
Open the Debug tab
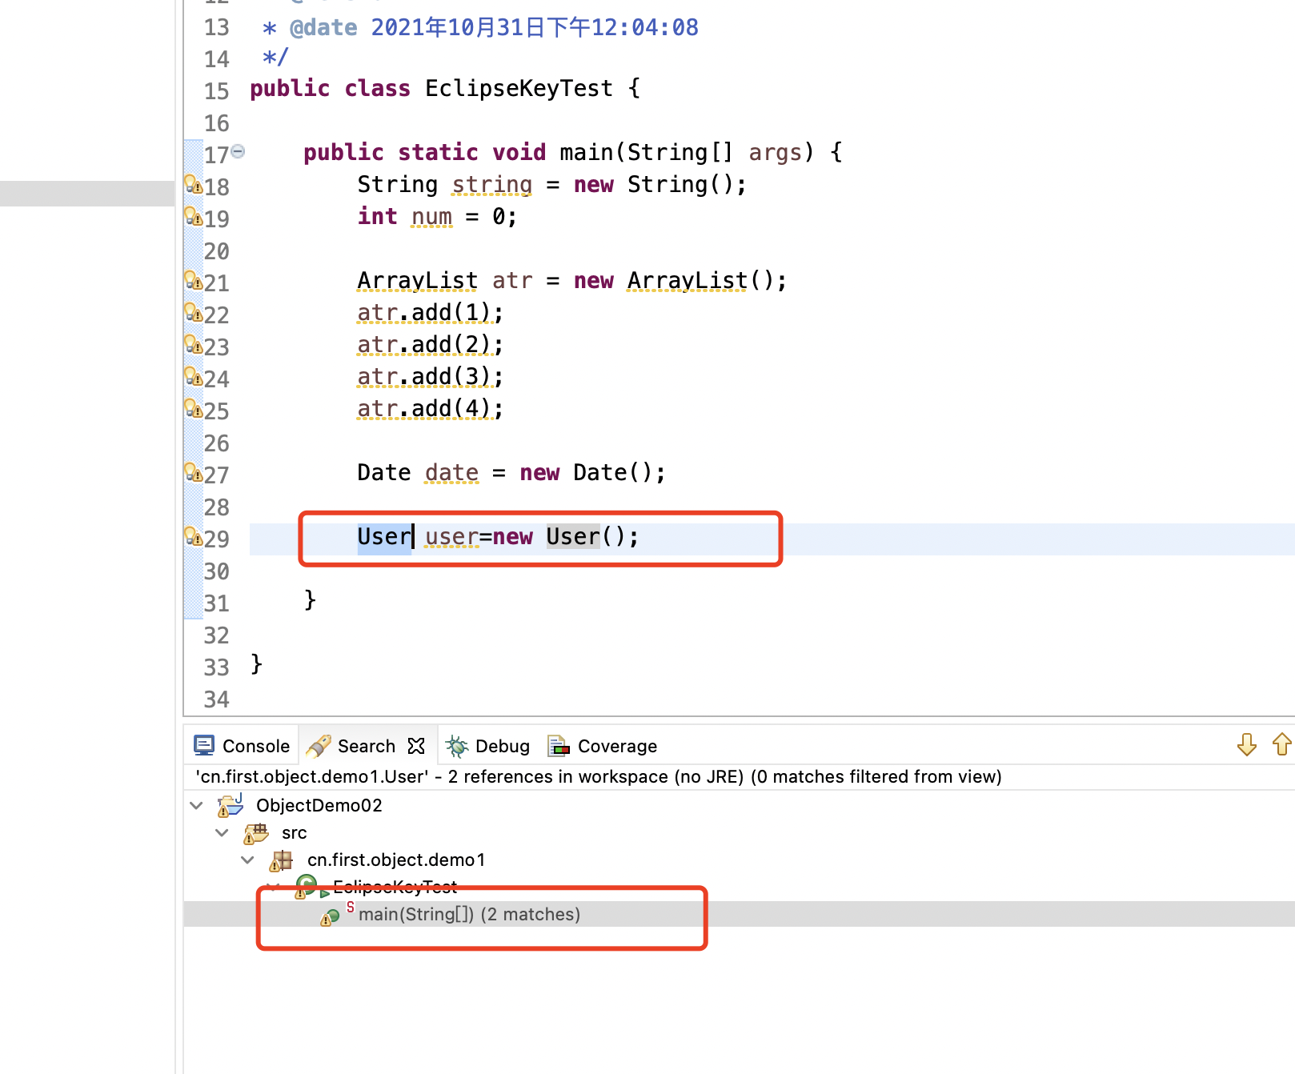coord(488,746)
